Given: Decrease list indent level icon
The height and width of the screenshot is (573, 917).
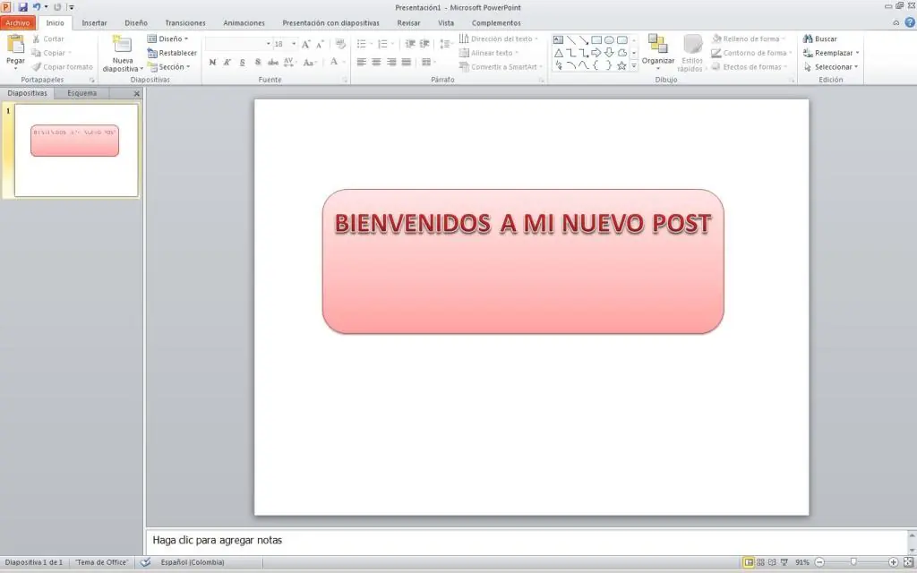Looking at the screenshot, I should click(x=410, y=44).
